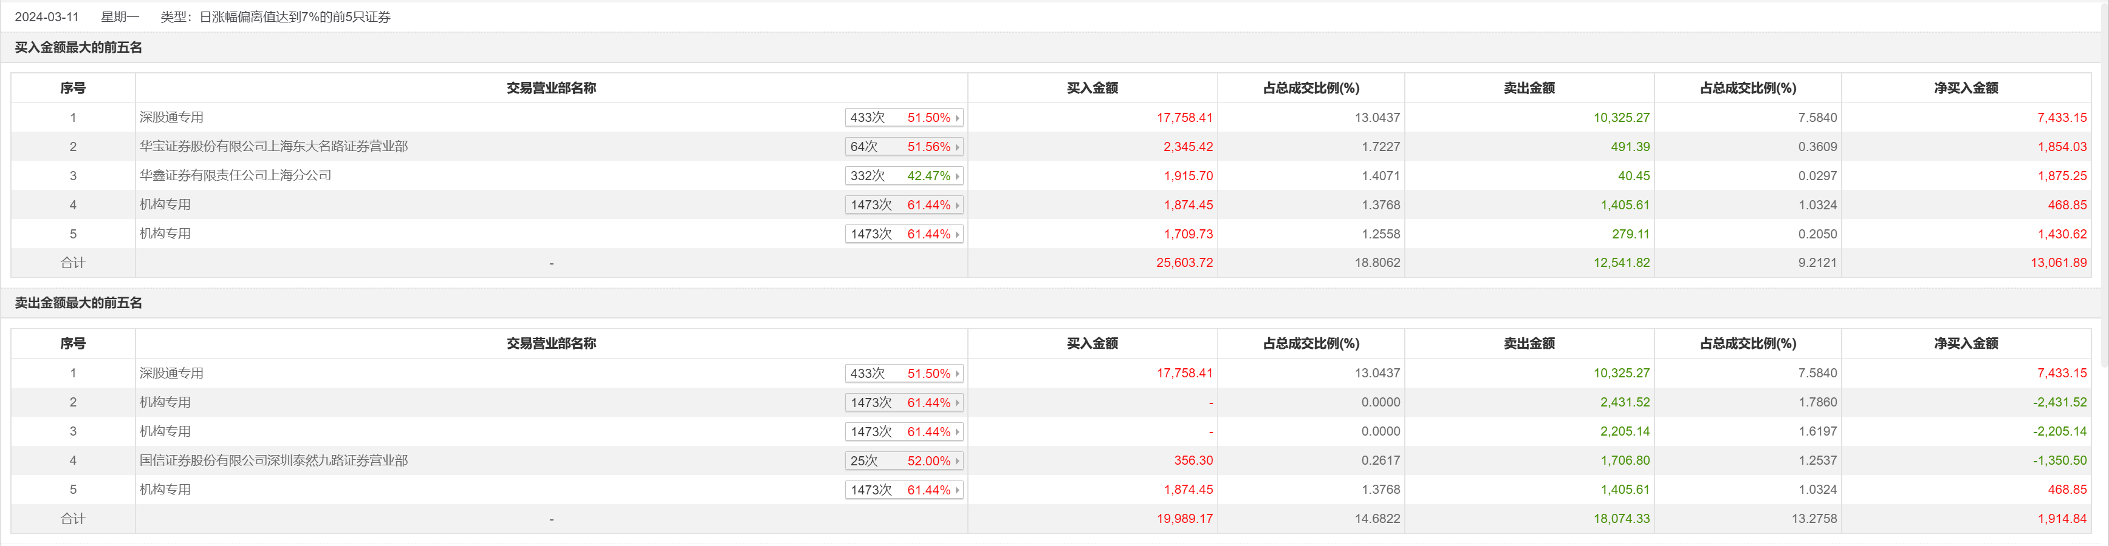2109x546 pixels.
Task: Click the 买入金额 header in the top table
Action: [1091, 89]
